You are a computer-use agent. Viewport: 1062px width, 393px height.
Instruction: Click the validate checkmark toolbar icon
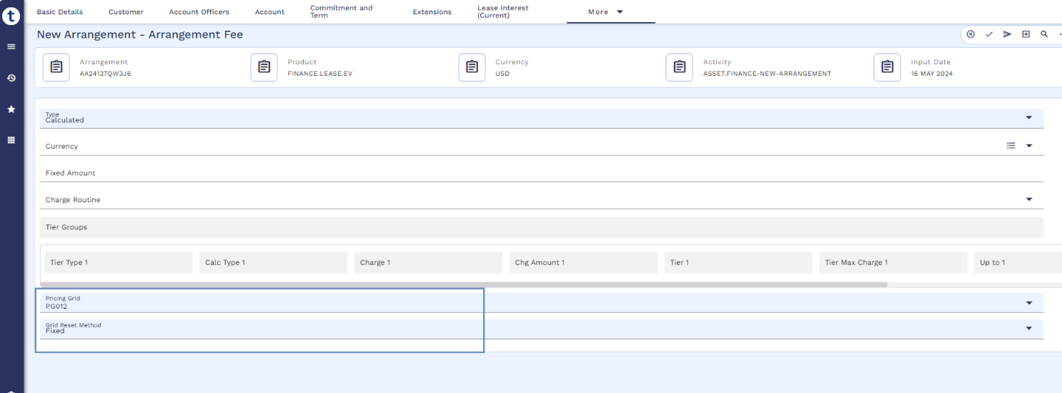click(x=989, y=34)
